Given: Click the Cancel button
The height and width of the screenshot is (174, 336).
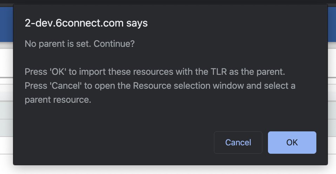Looking at the screenshot, I should tap(238, 143).
